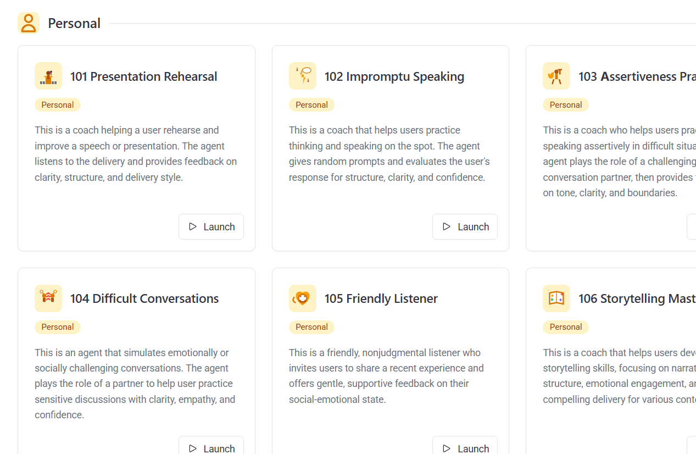Open the "101 Presentation Rehearsal" title
696x454 pixels.
(x=143, y=76)
